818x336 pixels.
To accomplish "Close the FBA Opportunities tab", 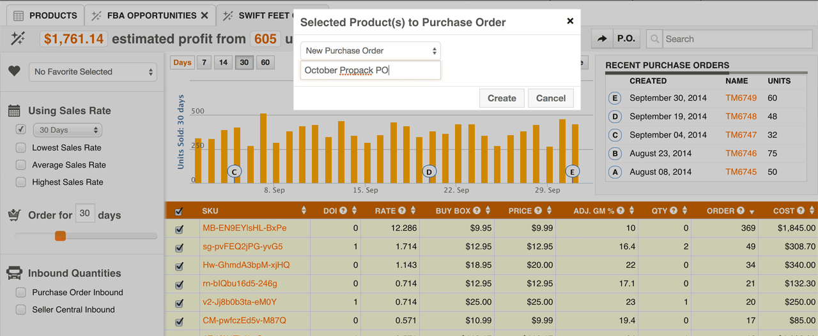I will click(204, 15).
